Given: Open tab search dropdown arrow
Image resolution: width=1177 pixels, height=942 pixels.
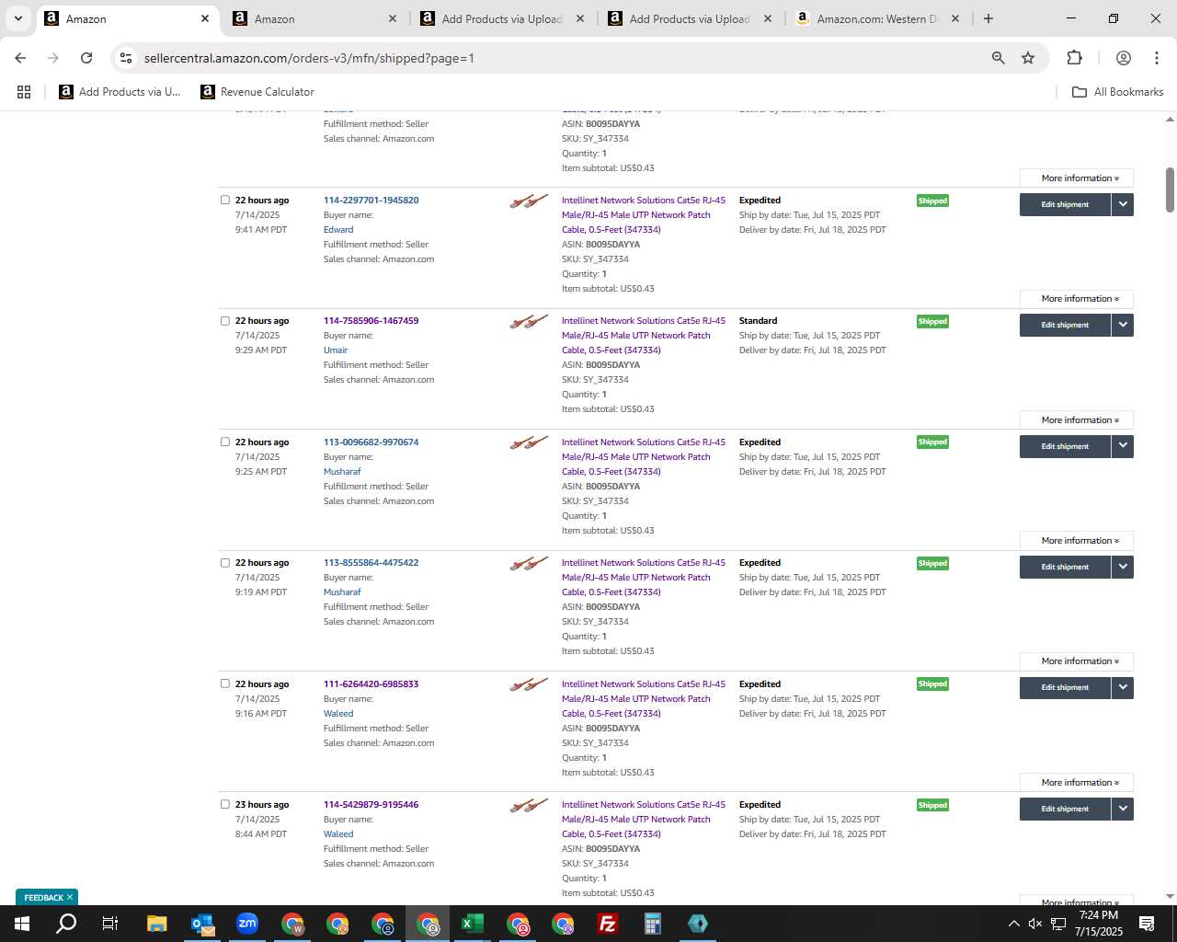Looking at the screenshot, I should 17,18.
